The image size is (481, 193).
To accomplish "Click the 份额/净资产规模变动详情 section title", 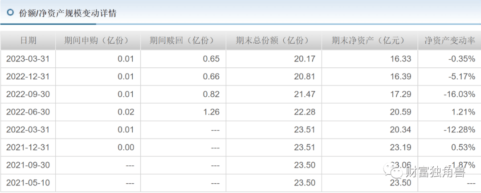I will coord(68,13).
